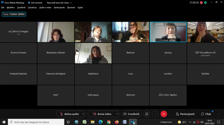Start camera with Avvia video
Image resolution: width=224 pixels, height=125 pixels.
(x=102, y=114)
